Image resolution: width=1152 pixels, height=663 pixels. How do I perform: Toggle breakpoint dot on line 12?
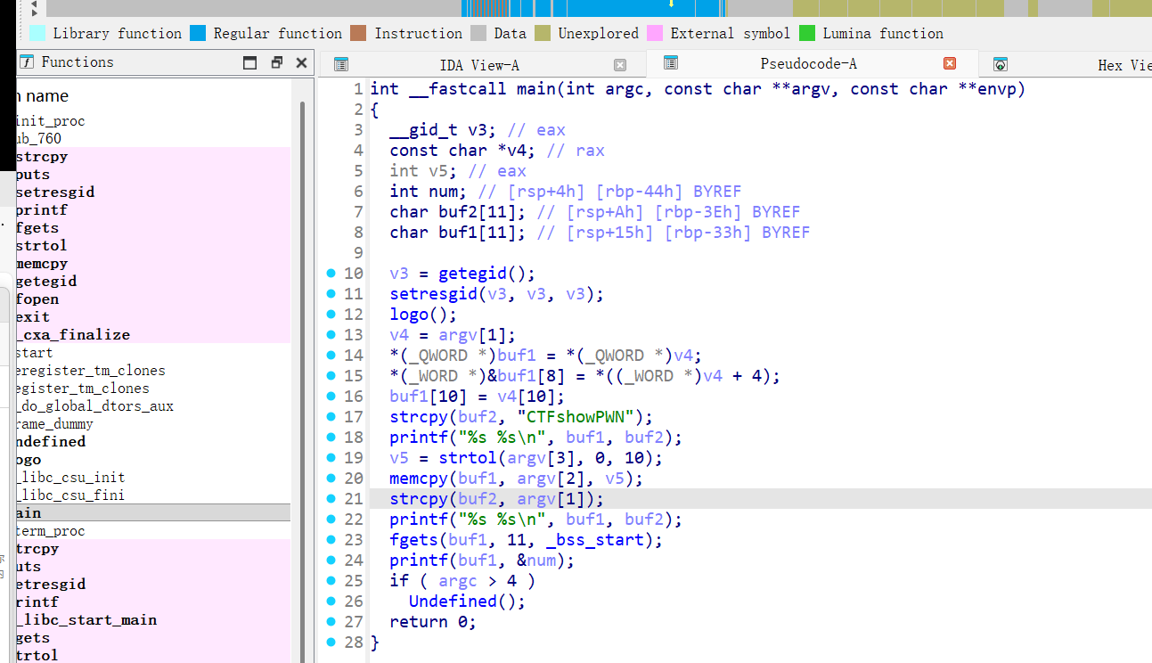(x=331, y=314)
